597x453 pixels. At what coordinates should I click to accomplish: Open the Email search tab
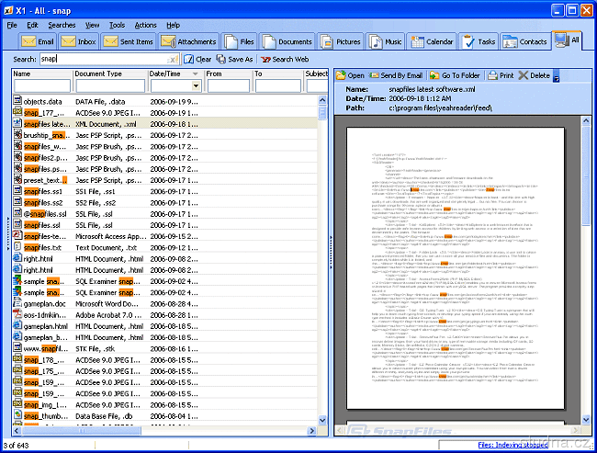[38, 41]
